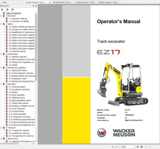This screenshot has height=149, width=160.
Task: Switch to the third Wacker Neuson Track... tab
Action: [x=86, y=2]
